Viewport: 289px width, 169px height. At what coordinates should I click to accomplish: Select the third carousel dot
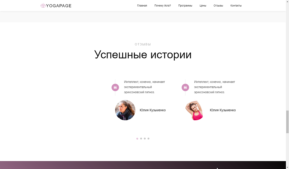tap(144, 139)
